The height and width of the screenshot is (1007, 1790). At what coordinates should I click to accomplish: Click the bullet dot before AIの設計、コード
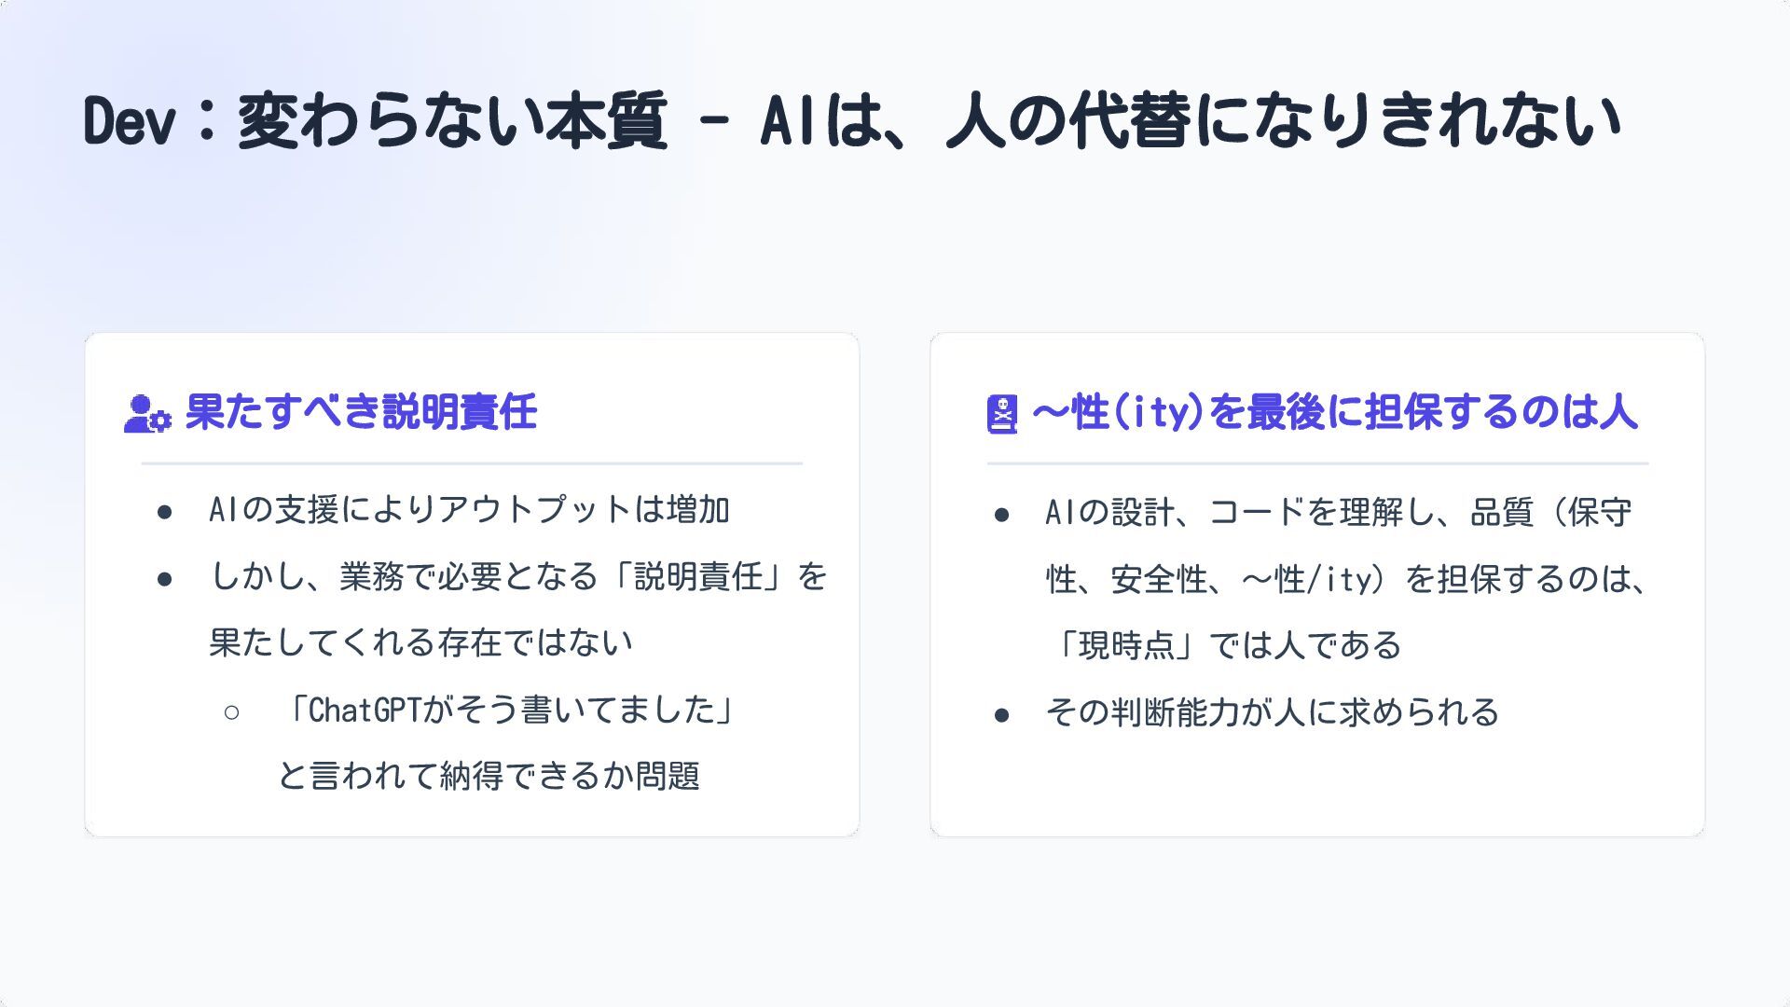coord(1002,515)
